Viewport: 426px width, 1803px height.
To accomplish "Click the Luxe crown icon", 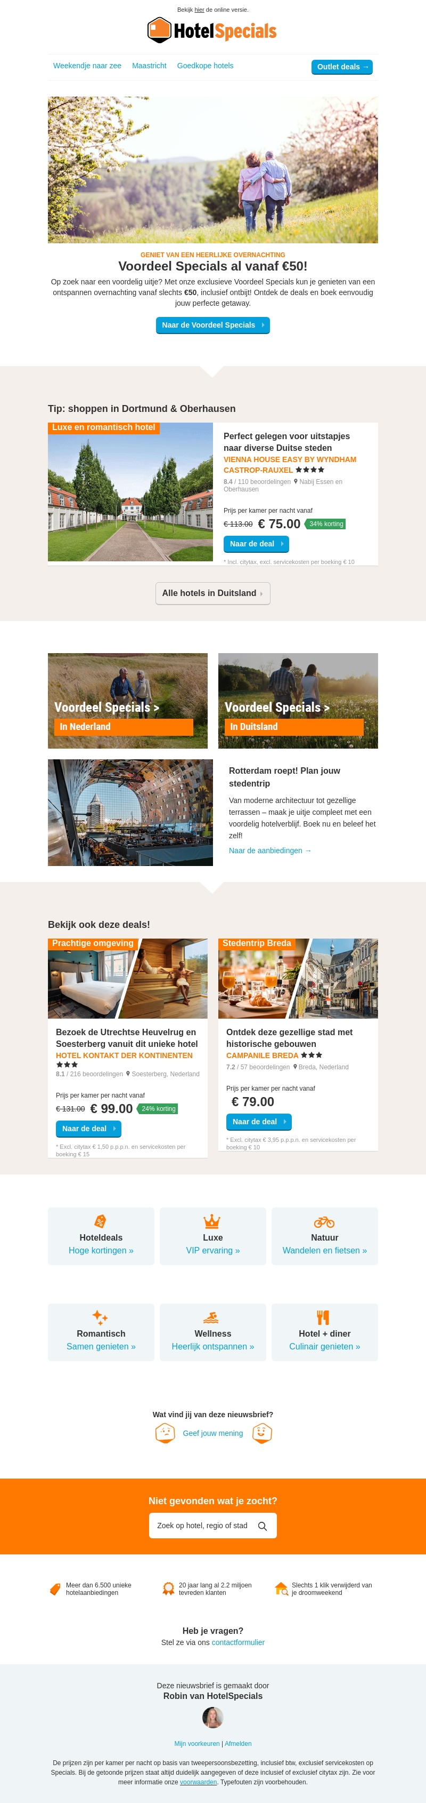I will point(212,1221).
